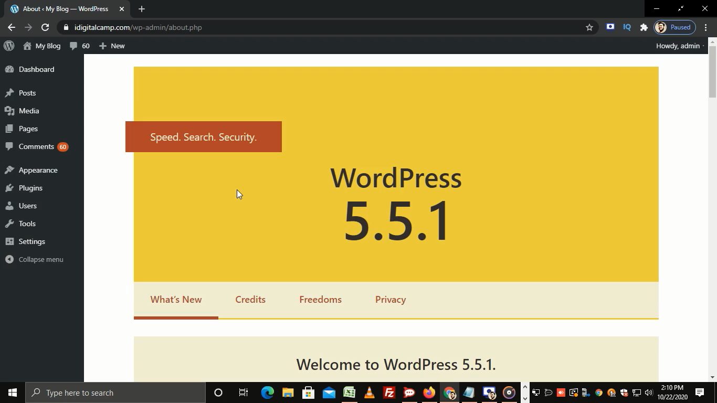717x403 pixels.
Task: Open VLC media player from taskbar
Action: [369, 393]
